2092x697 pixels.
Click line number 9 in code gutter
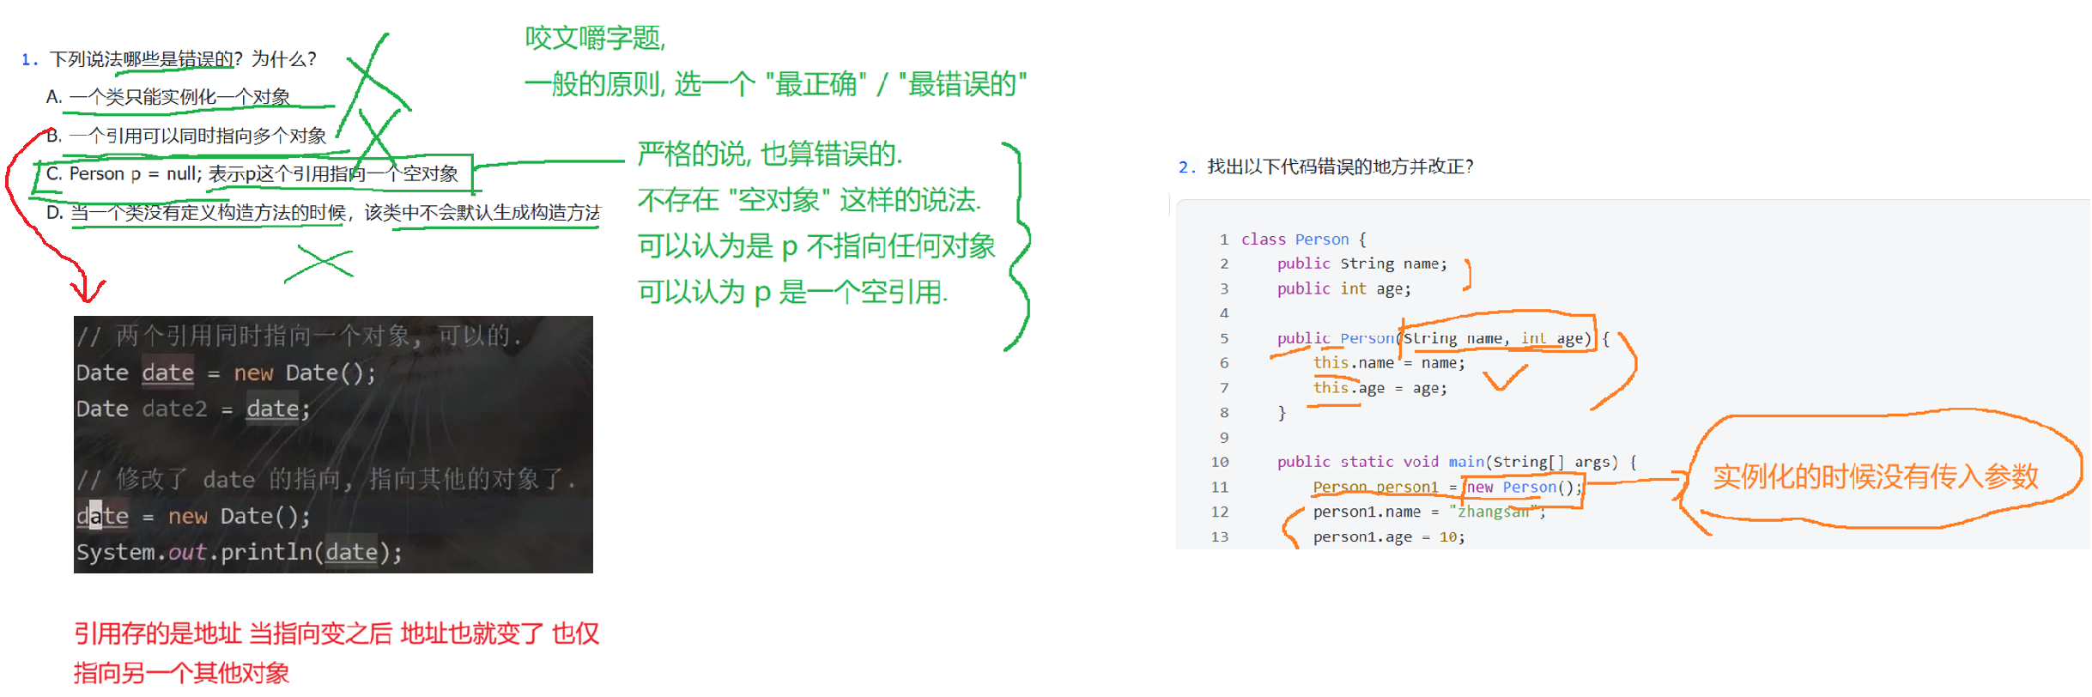click(1224, 438)
